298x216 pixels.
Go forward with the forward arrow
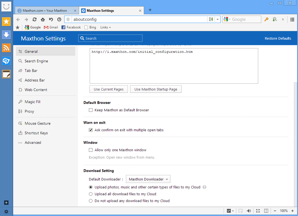coord(26,19)
